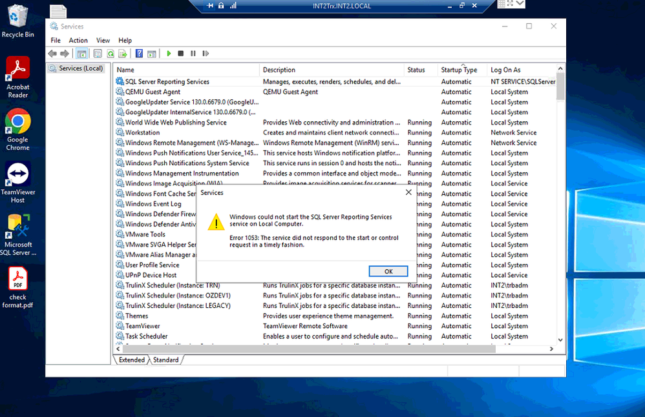Click the Refresh toolbar icon
The image size is (645, 417).
pyautogui.click(x=111, y=54)
